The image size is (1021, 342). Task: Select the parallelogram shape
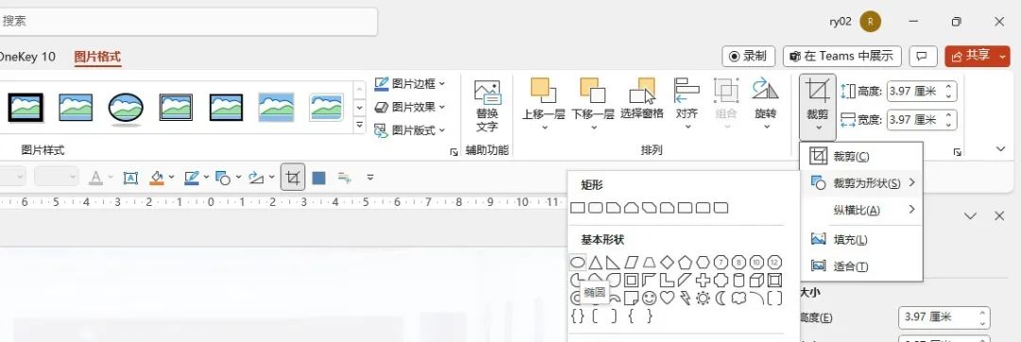631,262
